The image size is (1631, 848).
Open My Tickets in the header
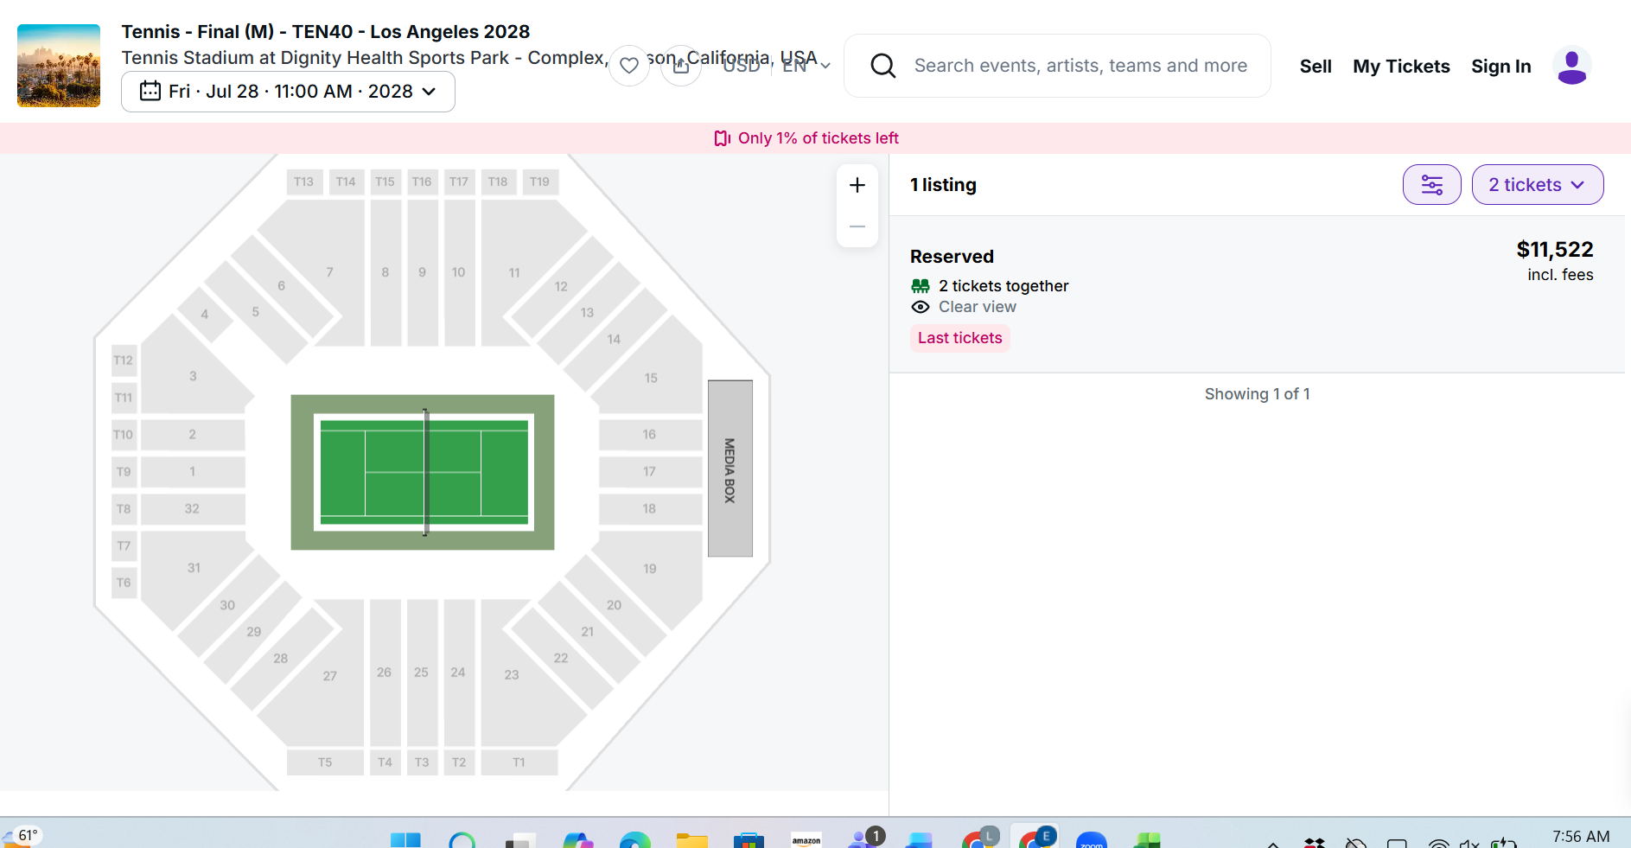click(1401, 67)
